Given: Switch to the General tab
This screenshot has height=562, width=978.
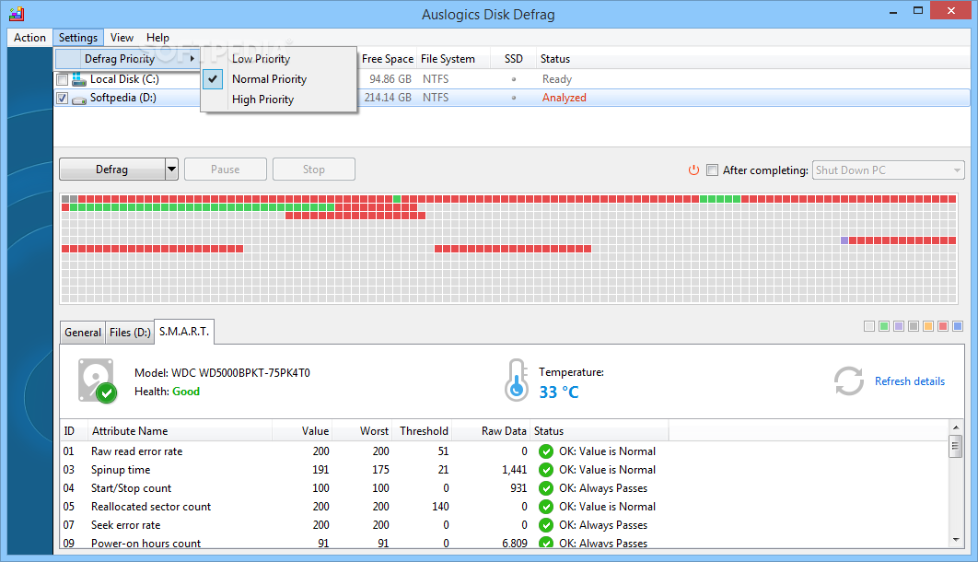Looking at the screenshot, I should pyautogui.click(x=82, y=333).
